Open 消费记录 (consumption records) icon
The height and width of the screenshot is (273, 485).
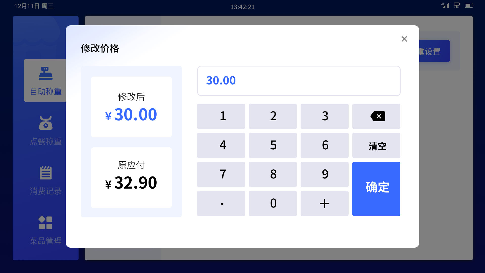click(x=45, y=179)
